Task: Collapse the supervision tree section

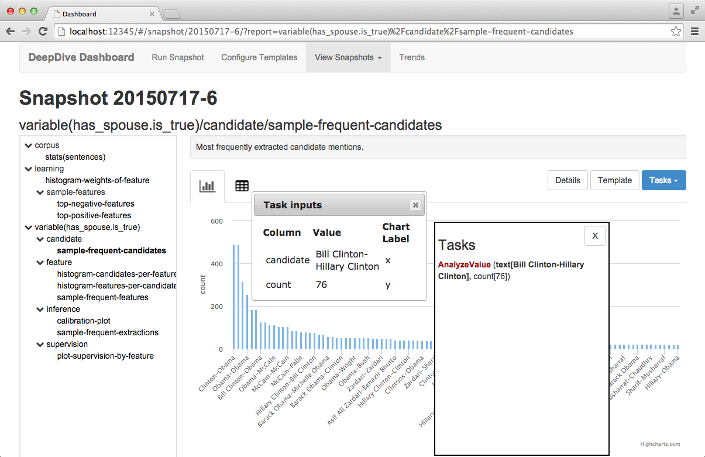Action: [x=40, y=344]
